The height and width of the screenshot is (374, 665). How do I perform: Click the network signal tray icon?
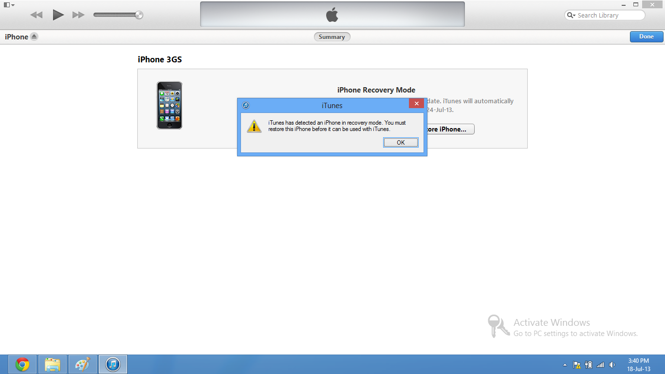pyautogui.click(x=600, y=365)
